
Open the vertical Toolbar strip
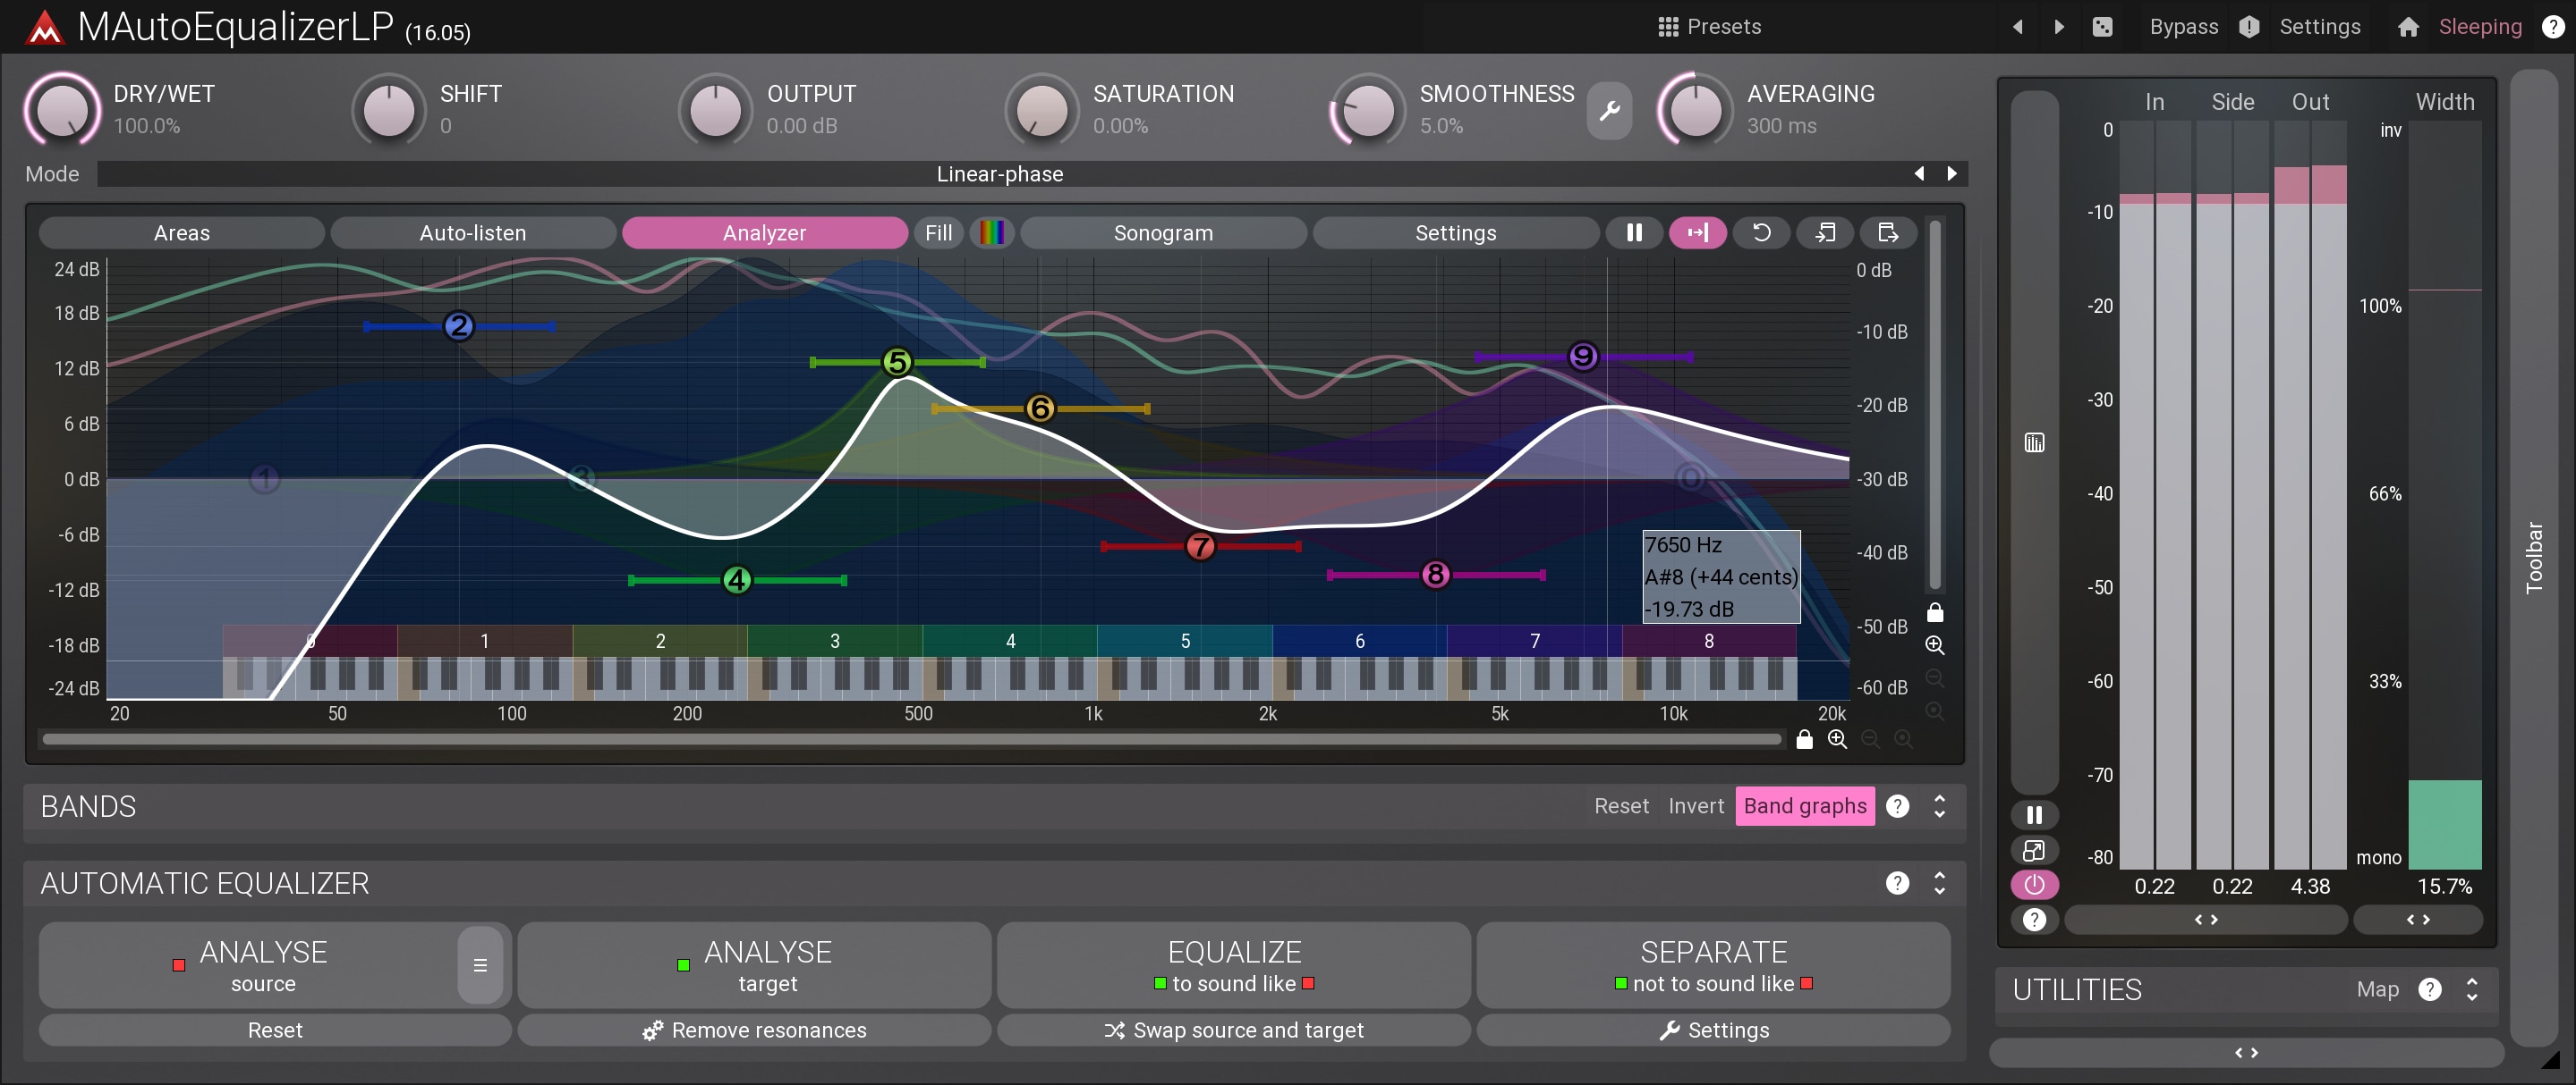(x=2533, y=558)
